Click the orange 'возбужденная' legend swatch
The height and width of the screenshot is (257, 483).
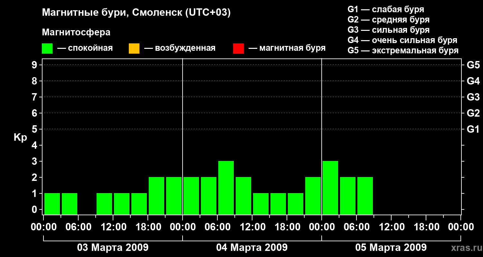(x=134, y=49)
